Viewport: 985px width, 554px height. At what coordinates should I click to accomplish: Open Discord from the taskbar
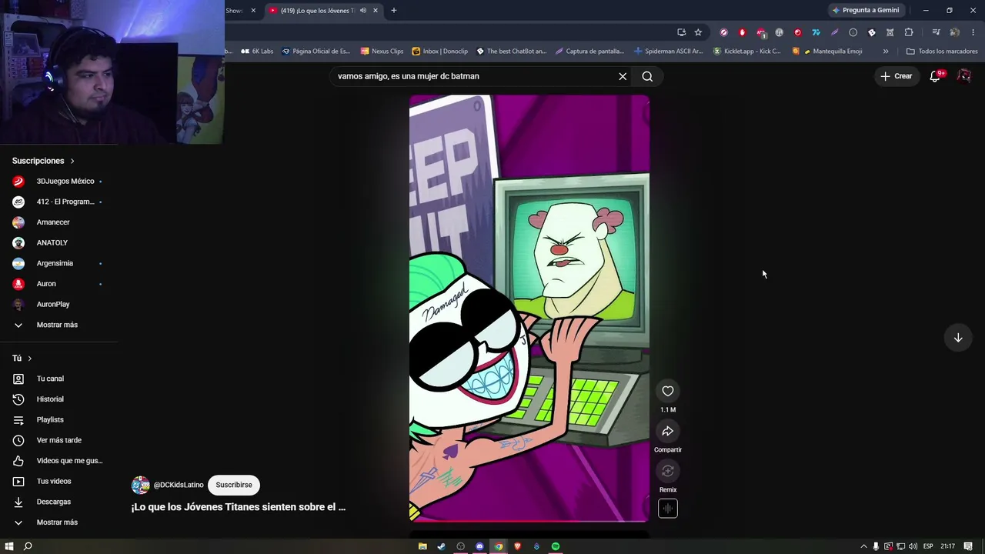click(x=479, y=546)
